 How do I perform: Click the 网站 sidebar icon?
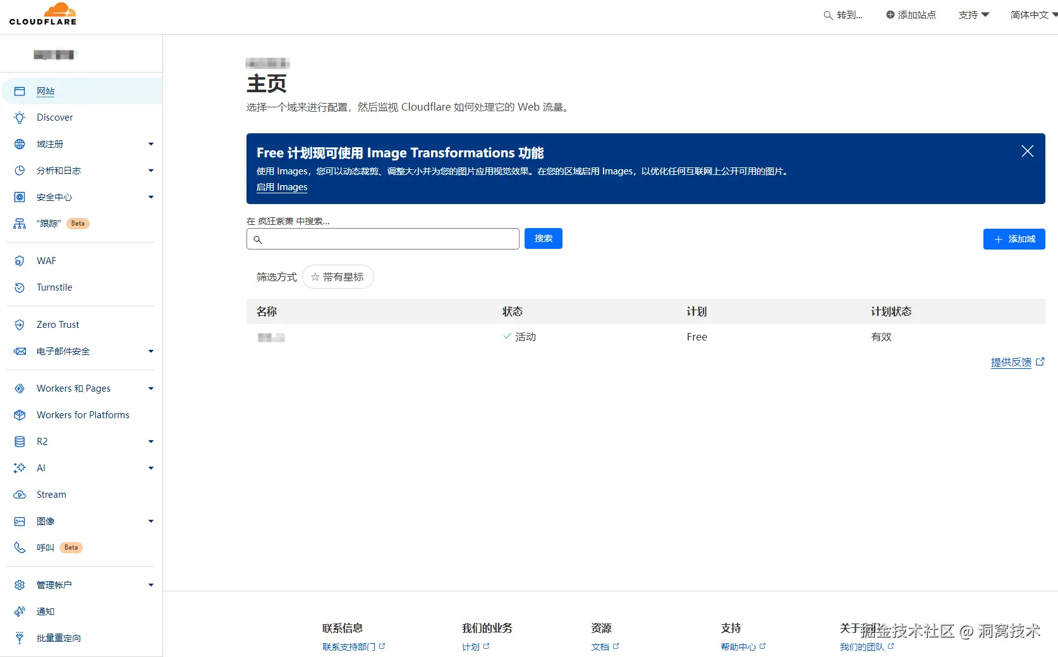tap(20, 92)
